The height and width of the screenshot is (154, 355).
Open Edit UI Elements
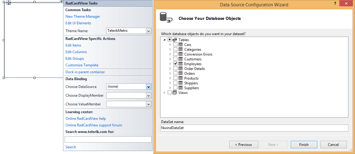pyautogui.click(x=78, y=23)
